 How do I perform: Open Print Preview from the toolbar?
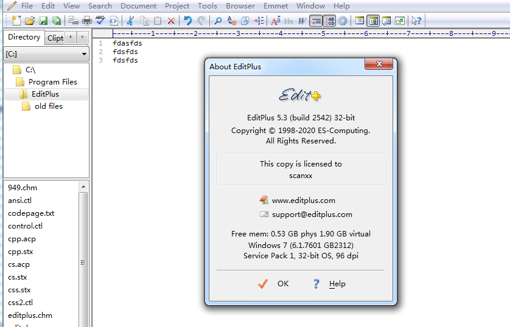click(74, 21)
